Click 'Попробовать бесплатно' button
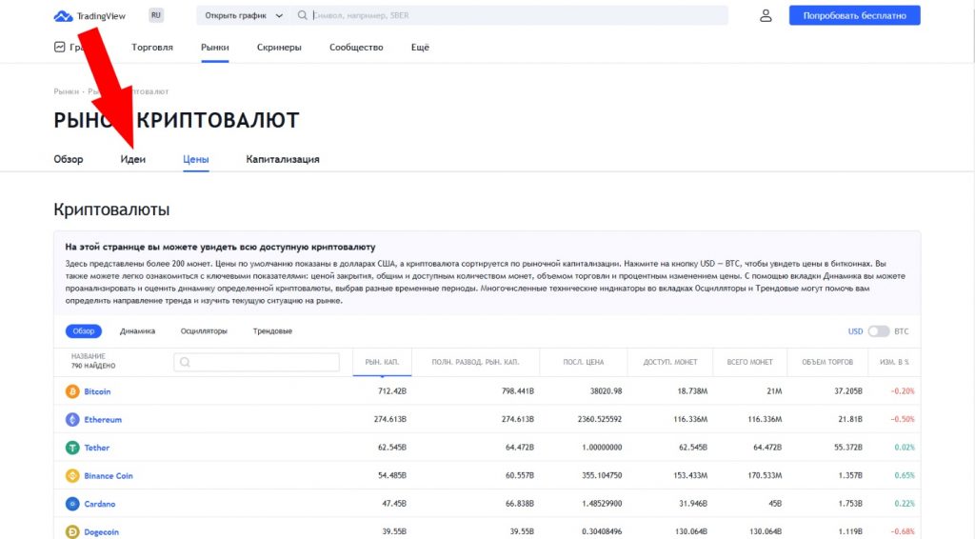 click(854, 15)
